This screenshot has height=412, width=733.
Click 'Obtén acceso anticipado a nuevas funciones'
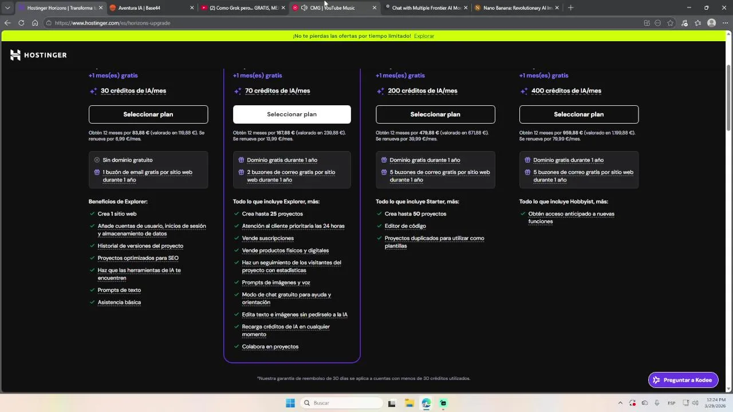pos(571,217)
